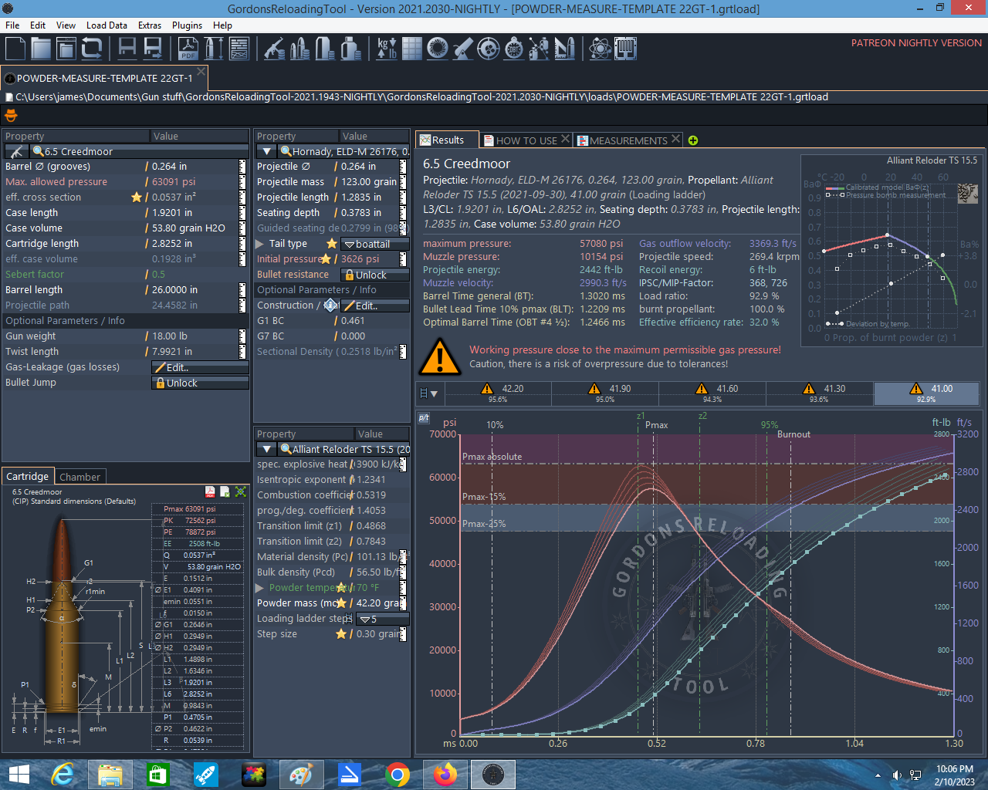
Task: Click the triangle ruler toolbar icon
Action: [x=565, y=49]
